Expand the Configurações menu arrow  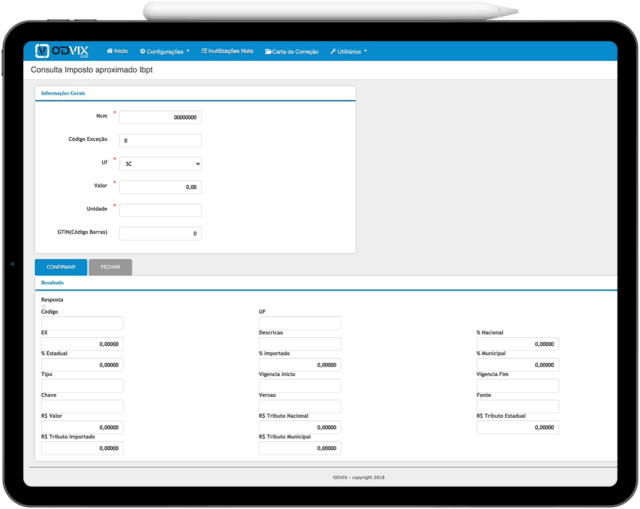tap(188, 51)
